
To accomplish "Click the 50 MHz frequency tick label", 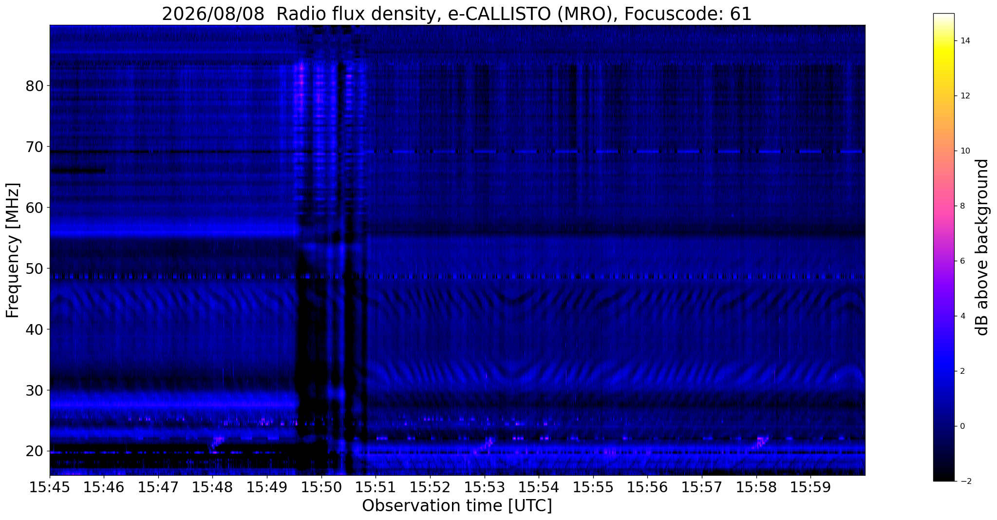I will (34, 269).
